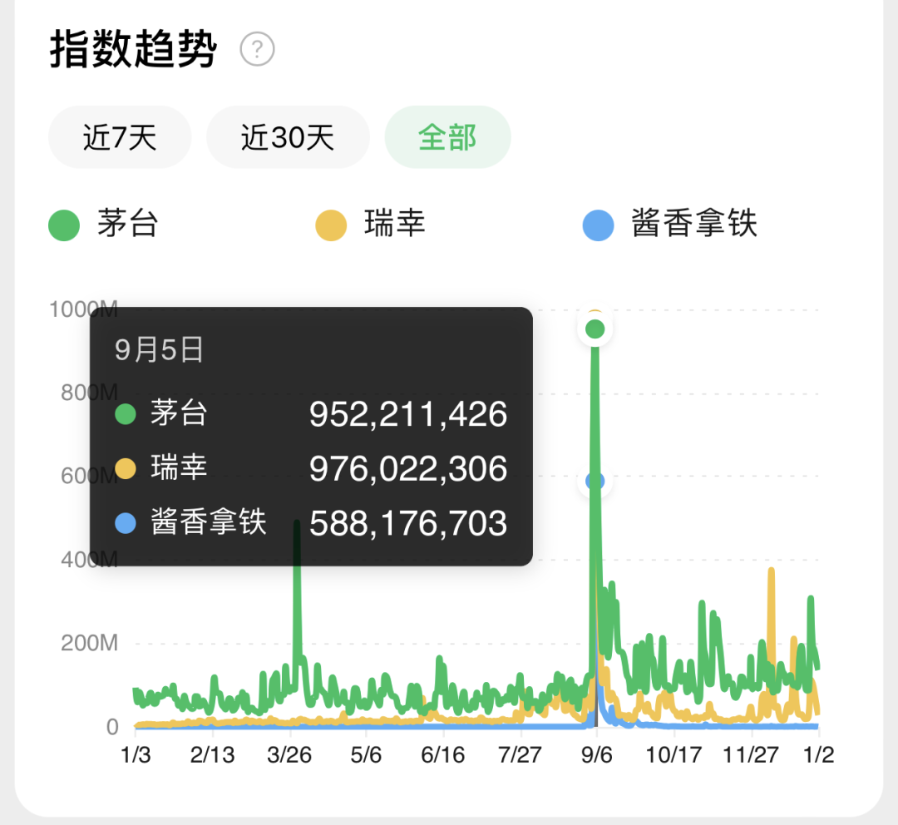Toggle the 瑞幸 yellow legend dot
This screenshot has width=898, height=825.
point(331,225)
